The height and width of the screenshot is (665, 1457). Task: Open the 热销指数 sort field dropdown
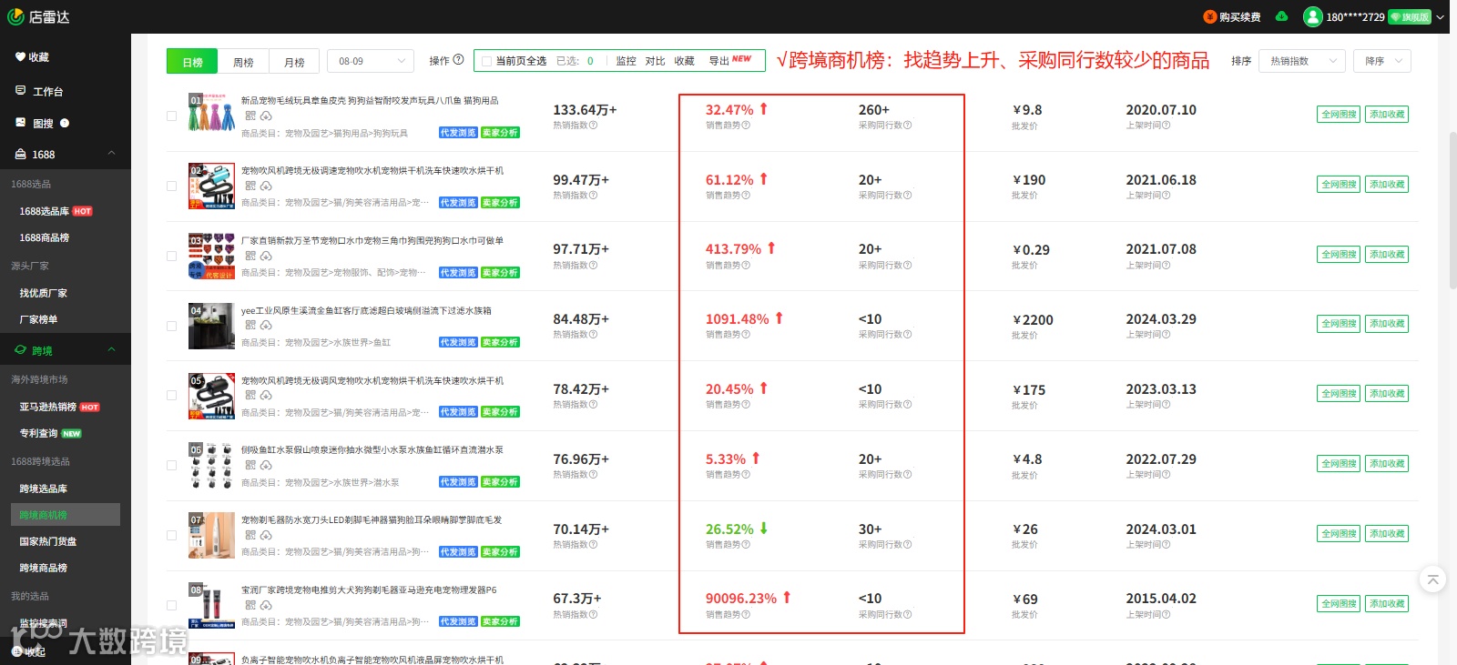(1302, 61)
